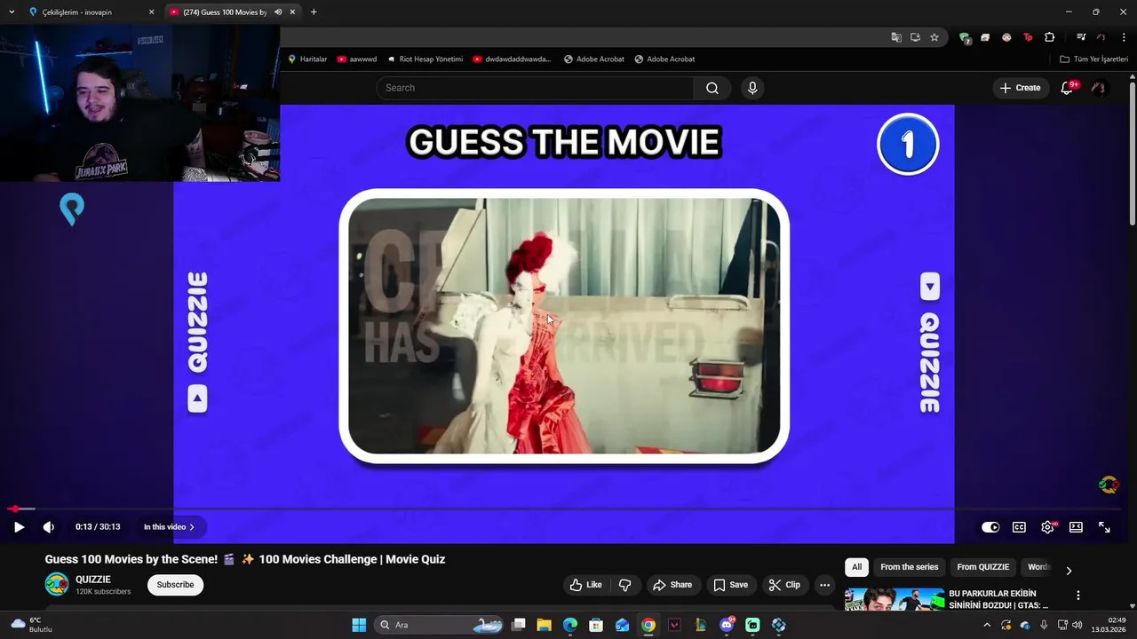
Task: Subscribe to QUIZZIE channel
Action: (175, 585)
